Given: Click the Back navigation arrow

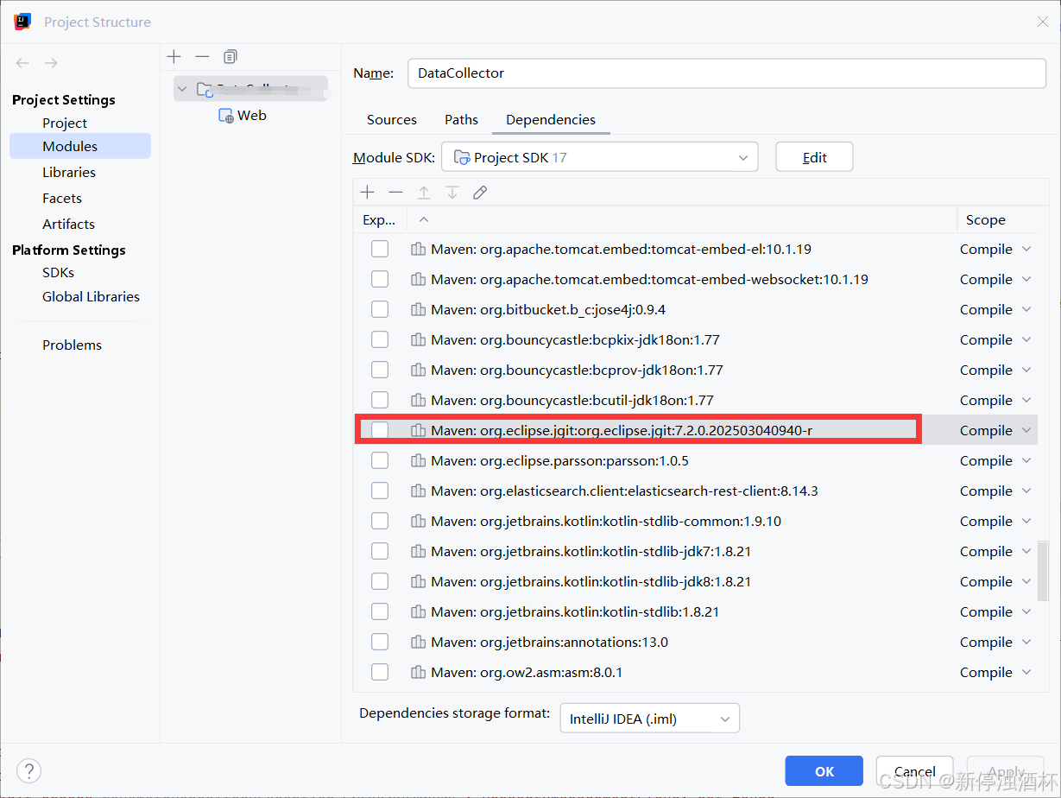Looking at the screenshot, I should tap(22, 63).
